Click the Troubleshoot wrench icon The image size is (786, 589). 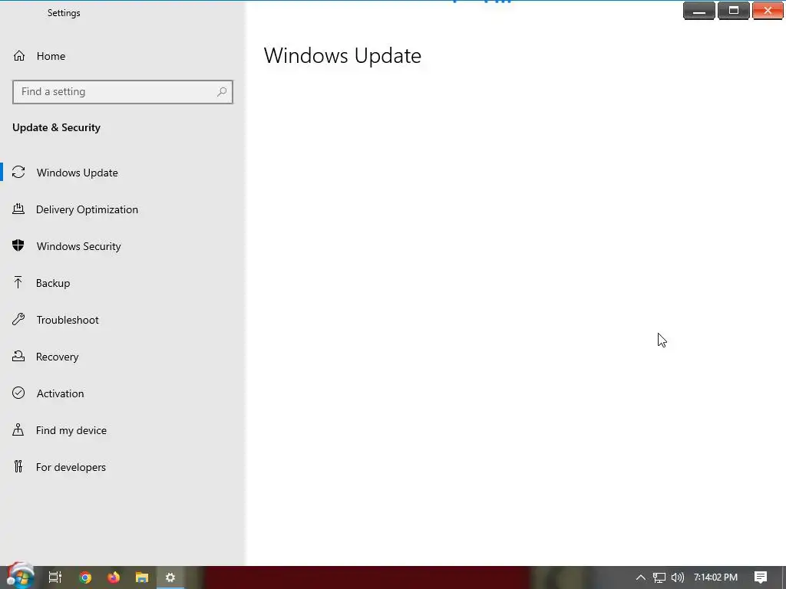pos(18,320)
